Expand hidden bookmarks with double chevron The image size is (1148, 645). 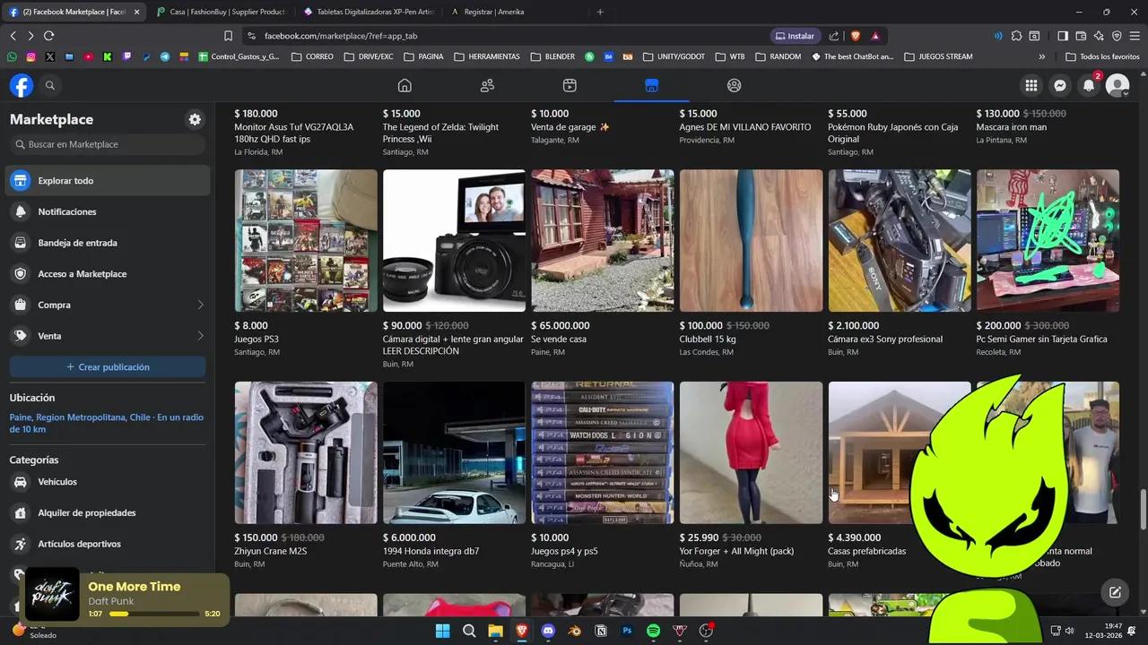(1041, 56)
